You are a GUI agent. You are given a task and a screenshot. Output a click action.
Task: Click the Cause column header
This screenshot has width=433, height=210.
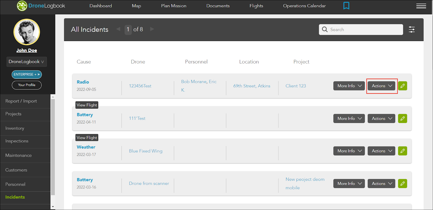pyautogui.click(x=84, y=62)
